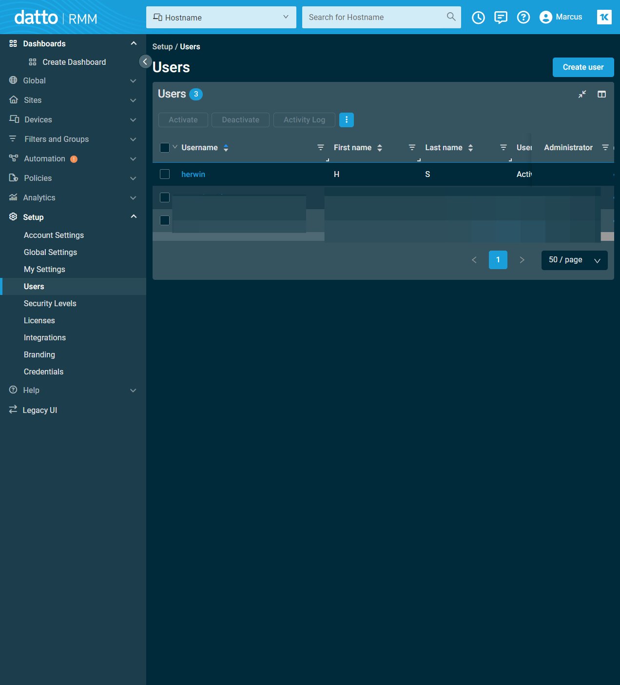
Task: Open the column chooser icon
Action: [x=601, y=94]
